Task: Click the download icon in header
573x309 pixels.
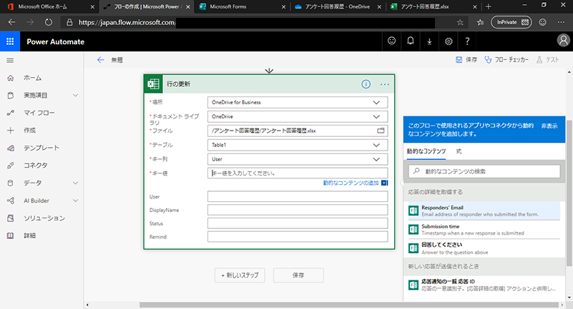Action: [429, 41]
